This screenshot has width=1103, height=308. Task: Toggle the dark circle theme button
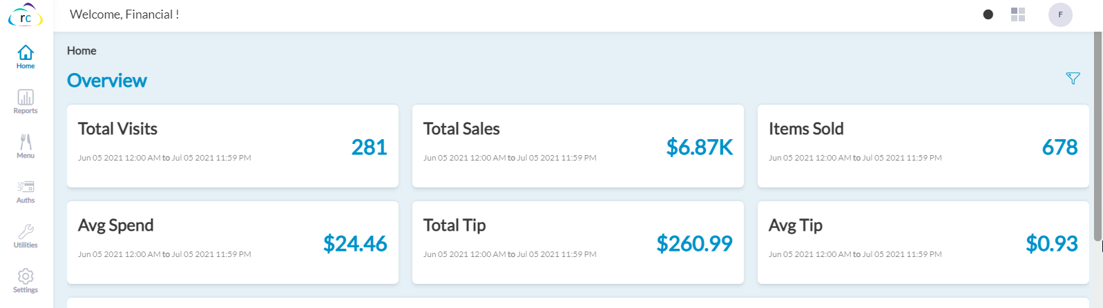coord(988,14)
